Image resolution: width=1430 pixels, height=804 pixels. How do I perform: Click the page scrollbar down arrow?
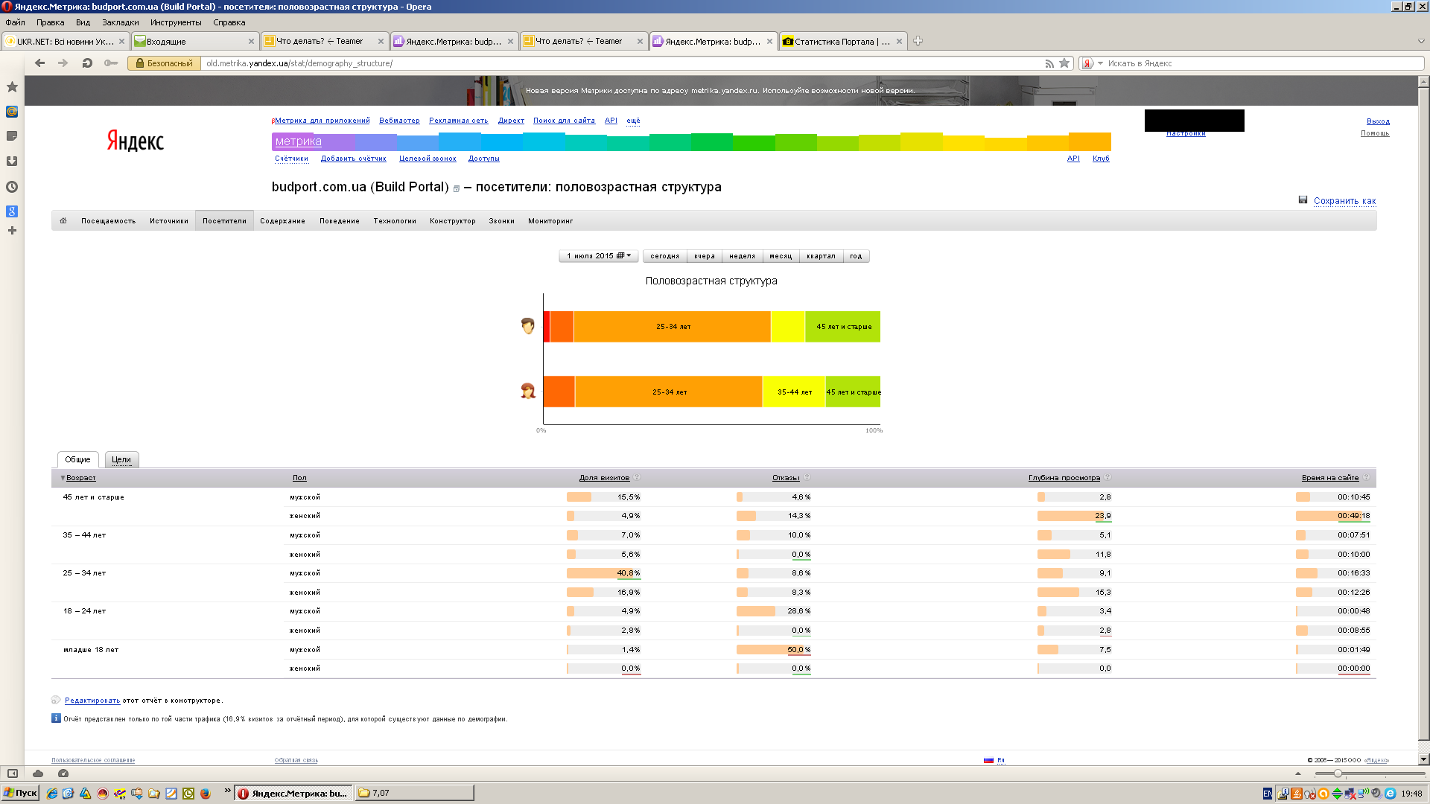coord(1423,759)
